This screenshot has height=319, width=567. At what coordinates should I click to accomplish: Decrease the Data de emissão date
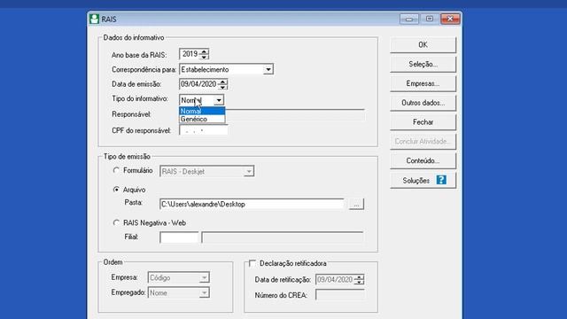coord(222,87)
